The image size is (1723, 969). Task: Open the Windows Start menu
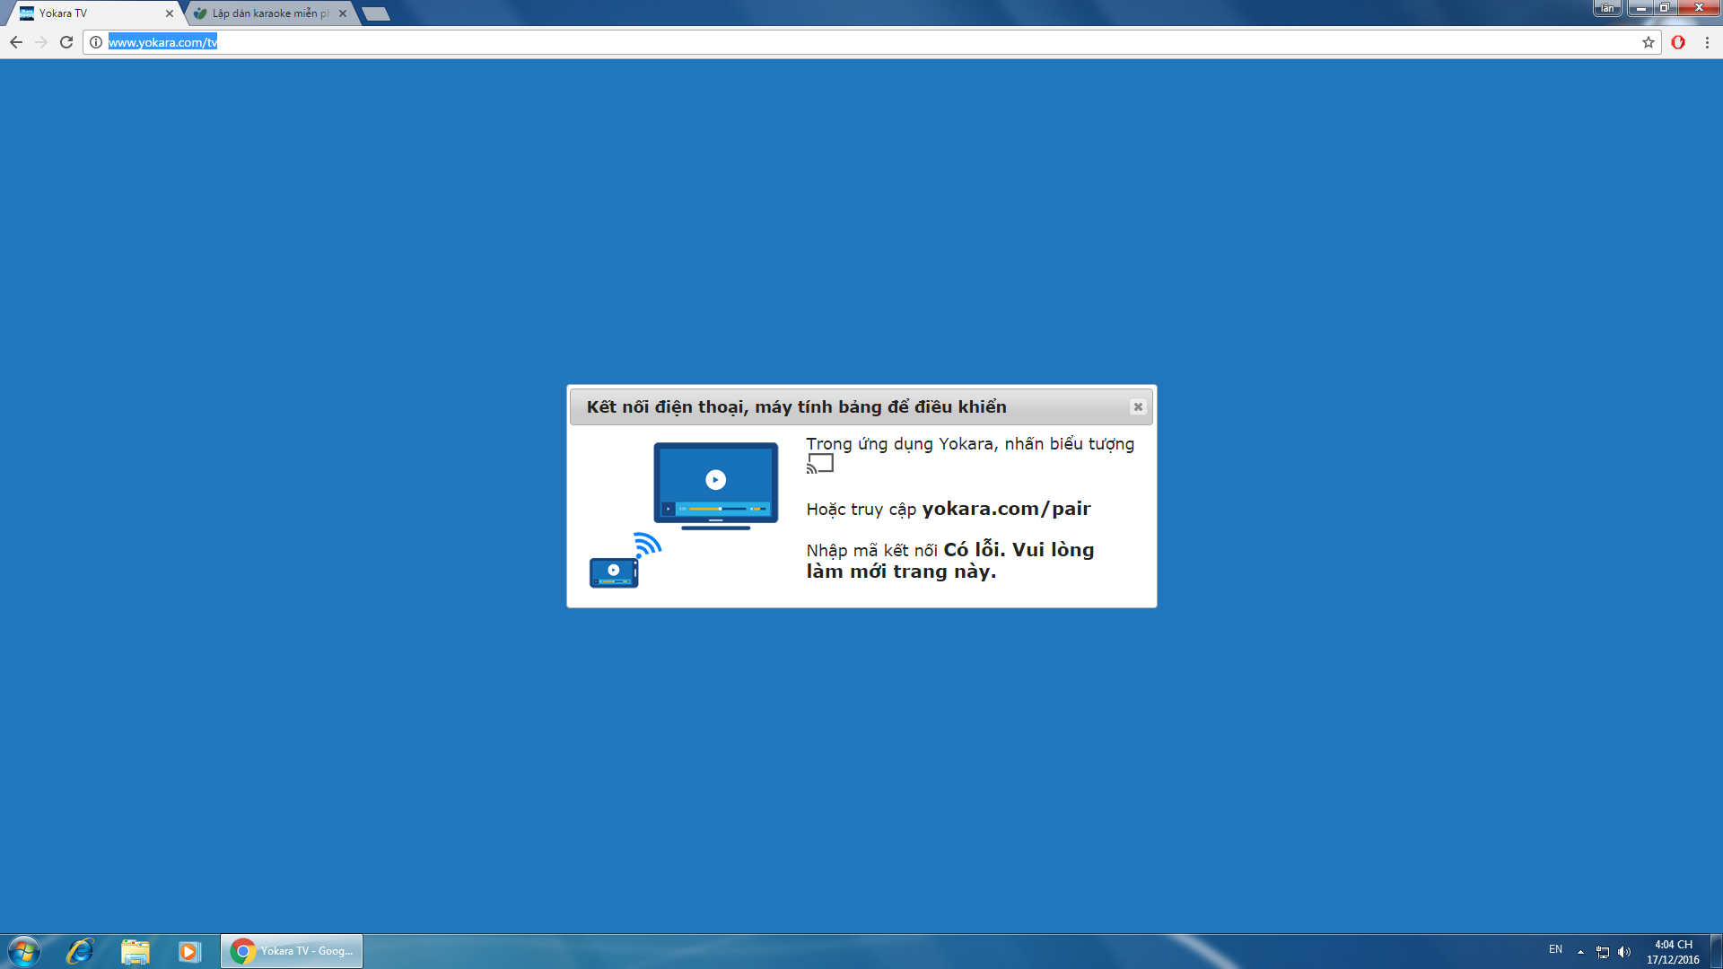tap(24, 951)
